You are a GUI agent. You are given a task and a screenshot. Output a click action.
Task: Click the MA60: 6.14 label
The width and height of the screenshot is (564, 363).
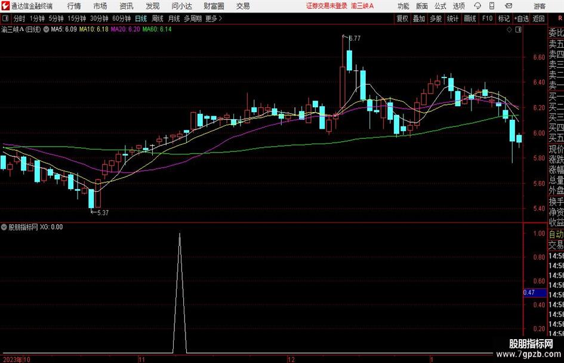(x=157, y=29)
